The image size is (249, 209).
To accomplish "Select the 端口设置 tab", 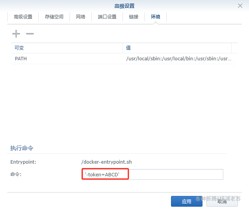I will [x=107, y=17].
